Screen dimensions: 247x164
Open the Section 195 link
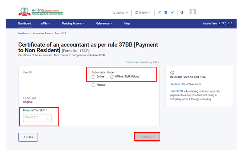coord(177,84)
